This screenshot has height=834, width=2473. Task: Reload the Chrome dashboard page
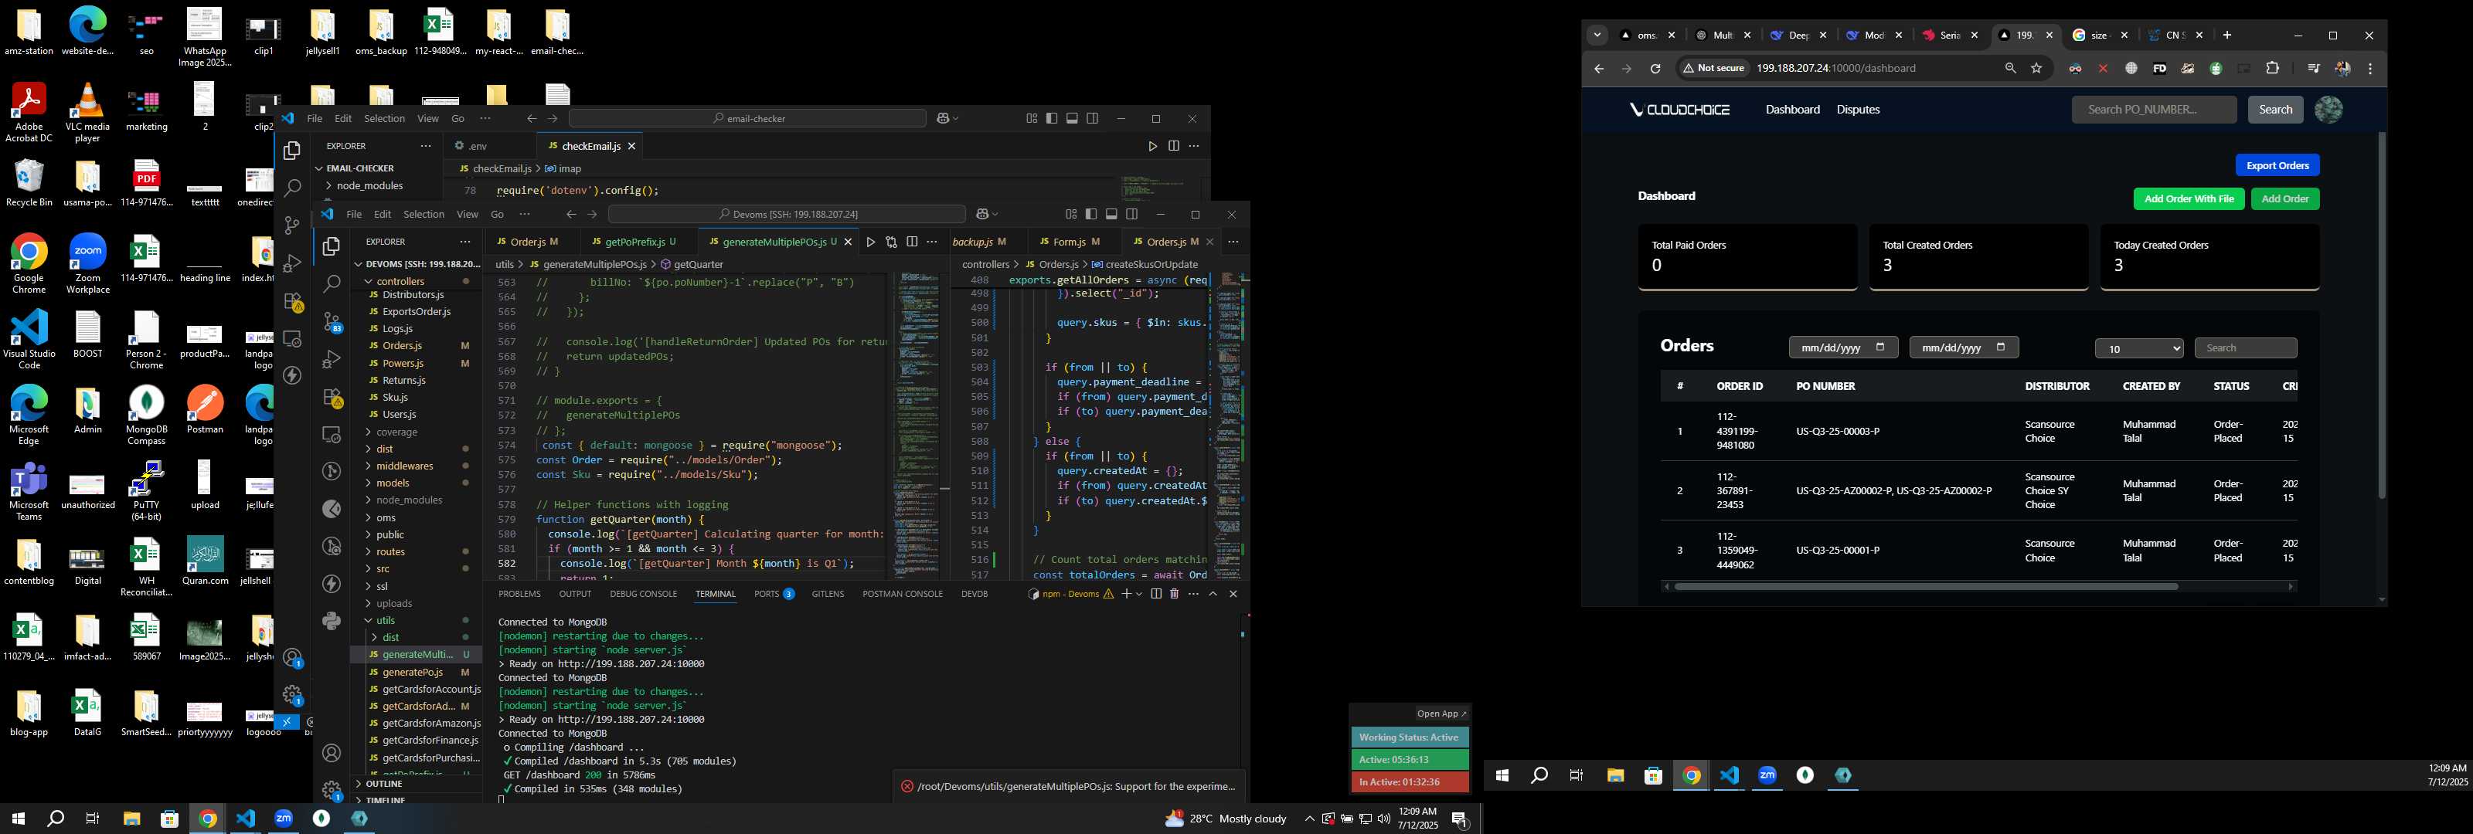(1655, 68)
